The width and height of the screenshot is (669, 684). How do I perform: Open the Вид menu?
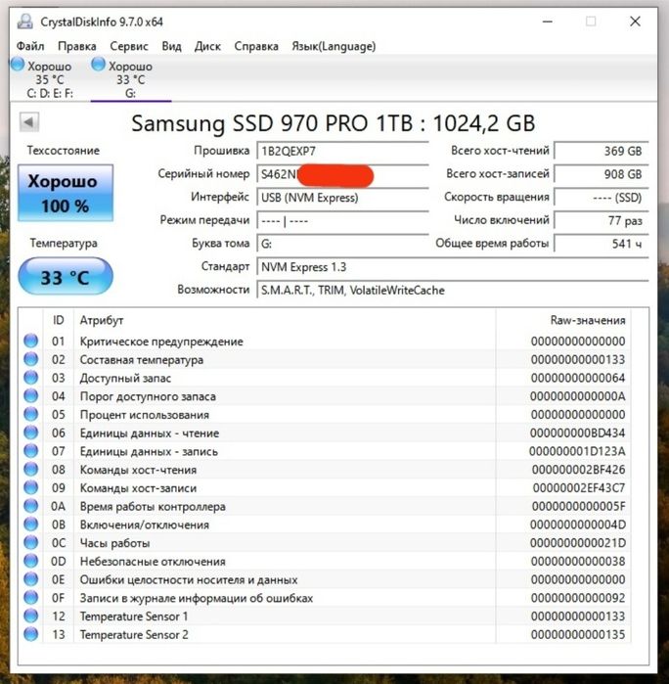(171, 46)
